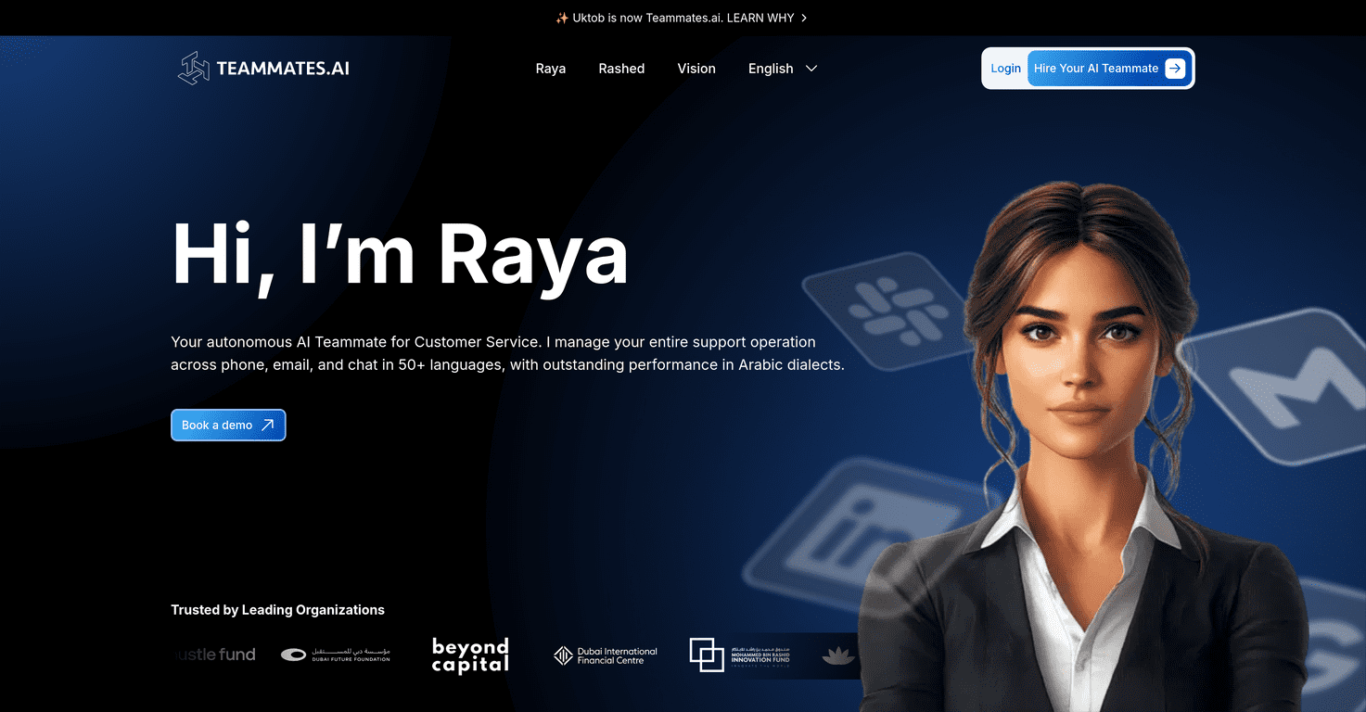Click the lotus logo in partners strip
Screen dimensions: 1366x712
[838, 655]
